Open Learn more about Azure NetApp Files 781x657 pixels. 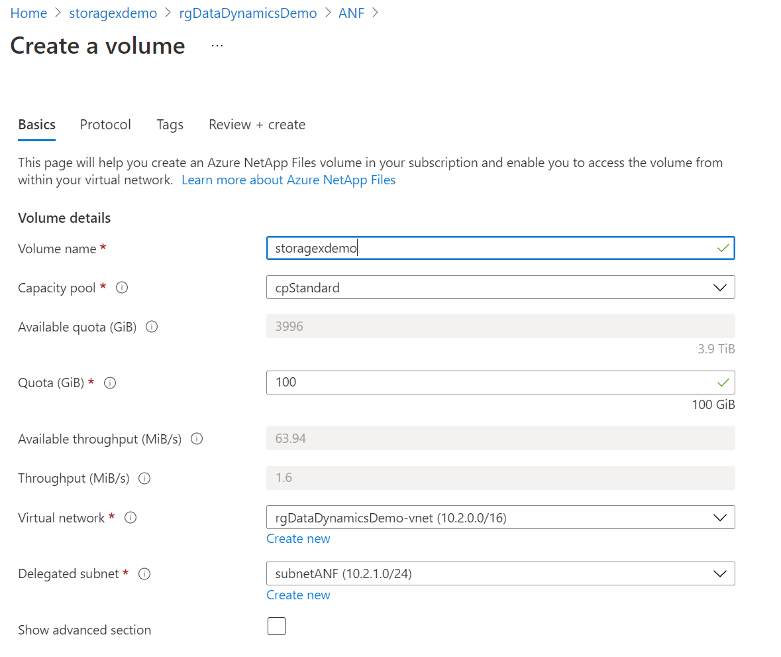pyautogui.click(x=288, y=180)
